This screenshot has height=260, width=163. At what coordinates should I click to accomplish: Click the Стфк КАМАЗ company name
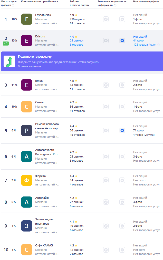pos(44,245)
